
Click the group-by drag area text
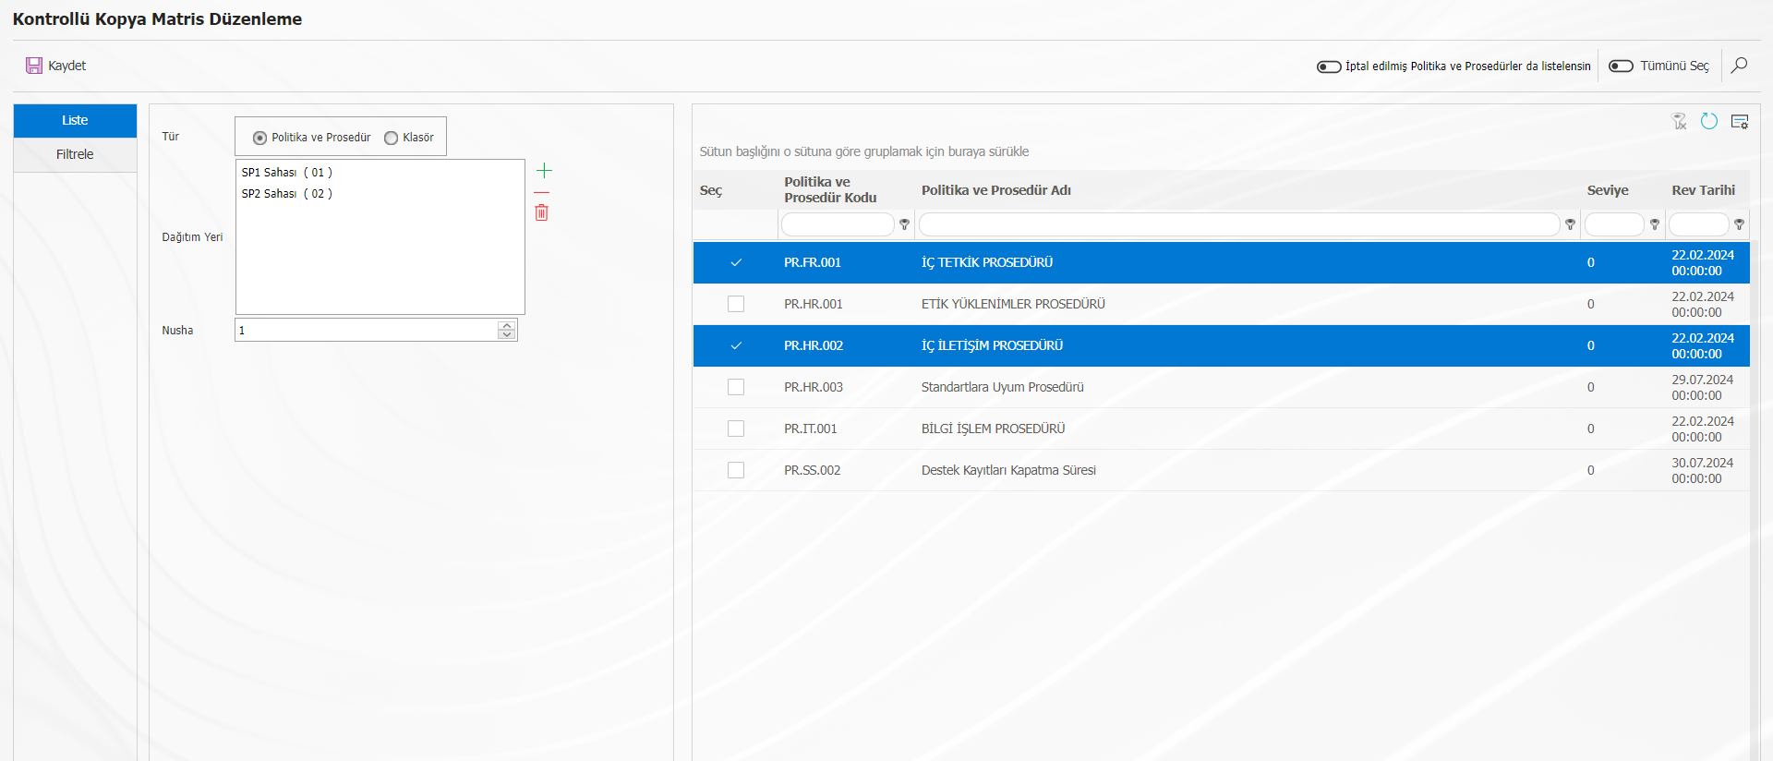click(x=864, y=151)
